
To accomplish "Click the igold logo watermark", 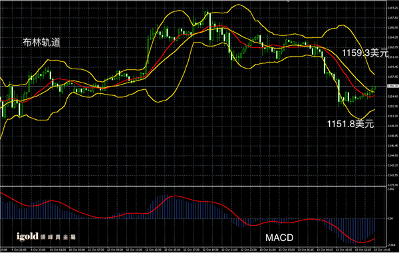I will [x=27, y=237].
